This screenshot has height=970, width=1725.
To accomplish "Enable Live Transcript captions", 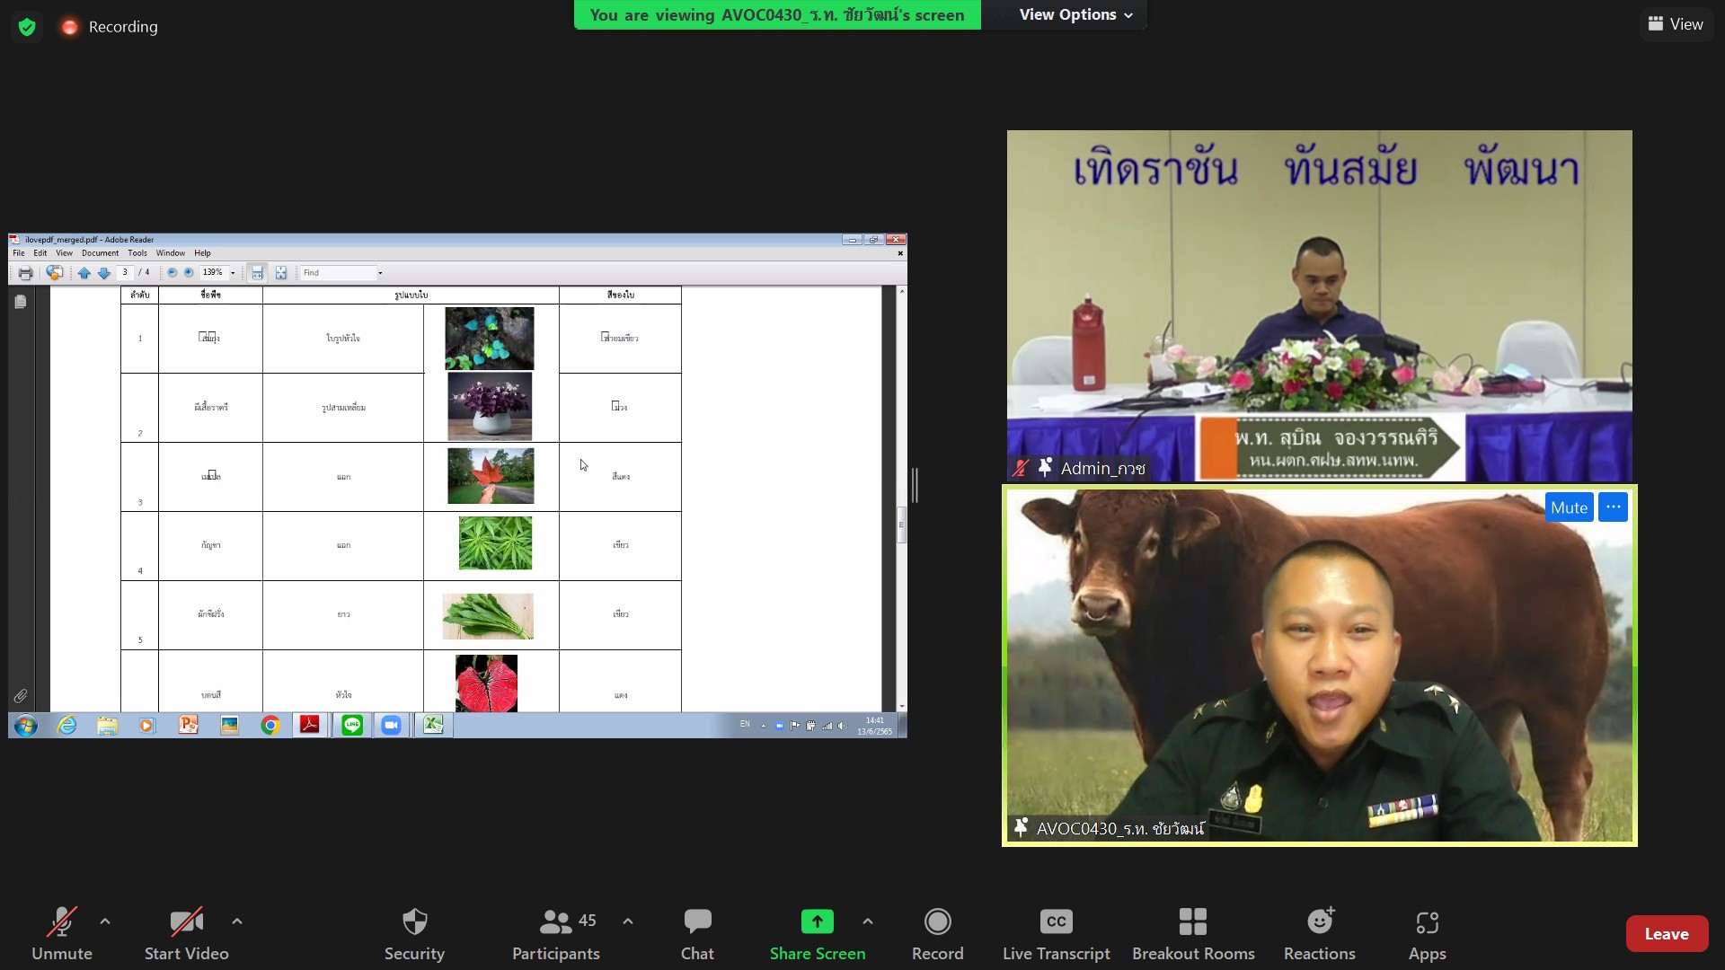I will 1057,934.
